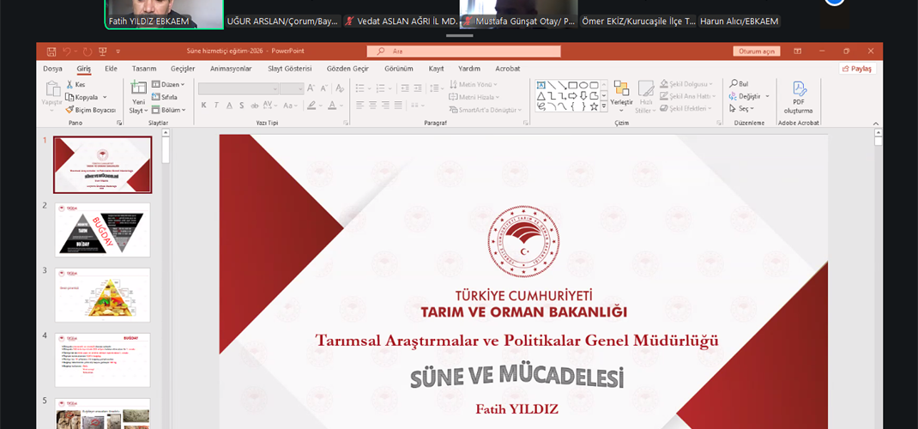The width and height of the screenshot is (918, 429).
Task: Select slide 2 thumbnail with BUĞDAY triangles
Action: 102,230
